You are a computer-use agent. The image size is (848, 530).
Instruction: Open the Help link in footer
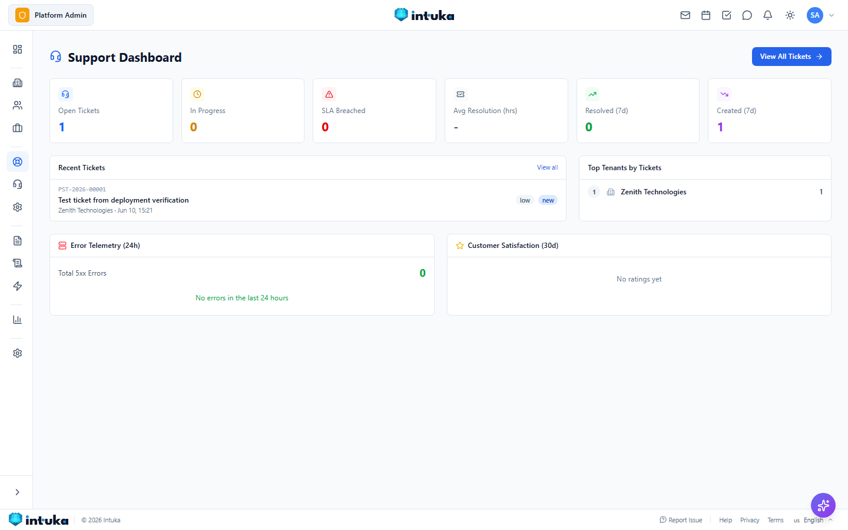pyautogui.click(x=726, y=520)
